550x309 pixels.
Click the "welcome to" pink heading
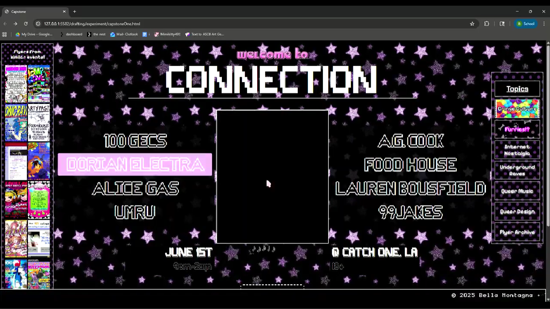point(273,54)
